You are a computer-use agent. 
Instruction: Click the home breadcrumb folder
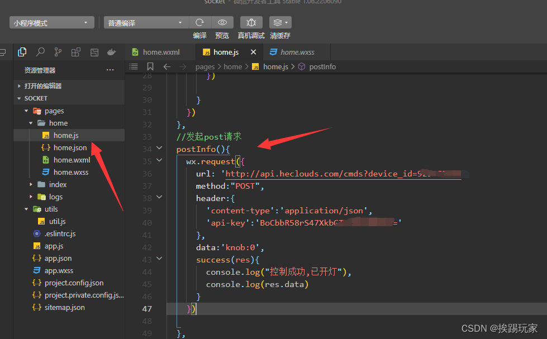pos(232,66)
